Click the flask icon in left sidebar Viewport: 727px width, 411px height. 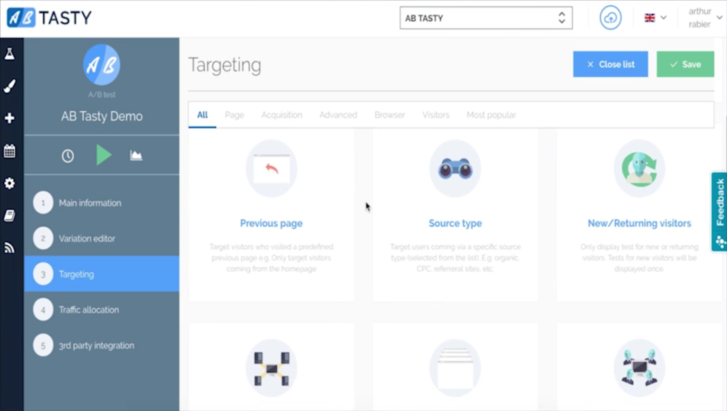click(10, 53)
